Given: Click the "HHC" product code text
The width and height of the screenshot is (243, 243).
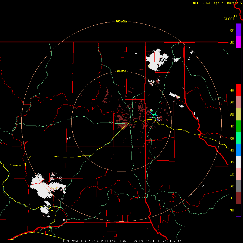Looking at the screenshot, I should coord(237,16).
